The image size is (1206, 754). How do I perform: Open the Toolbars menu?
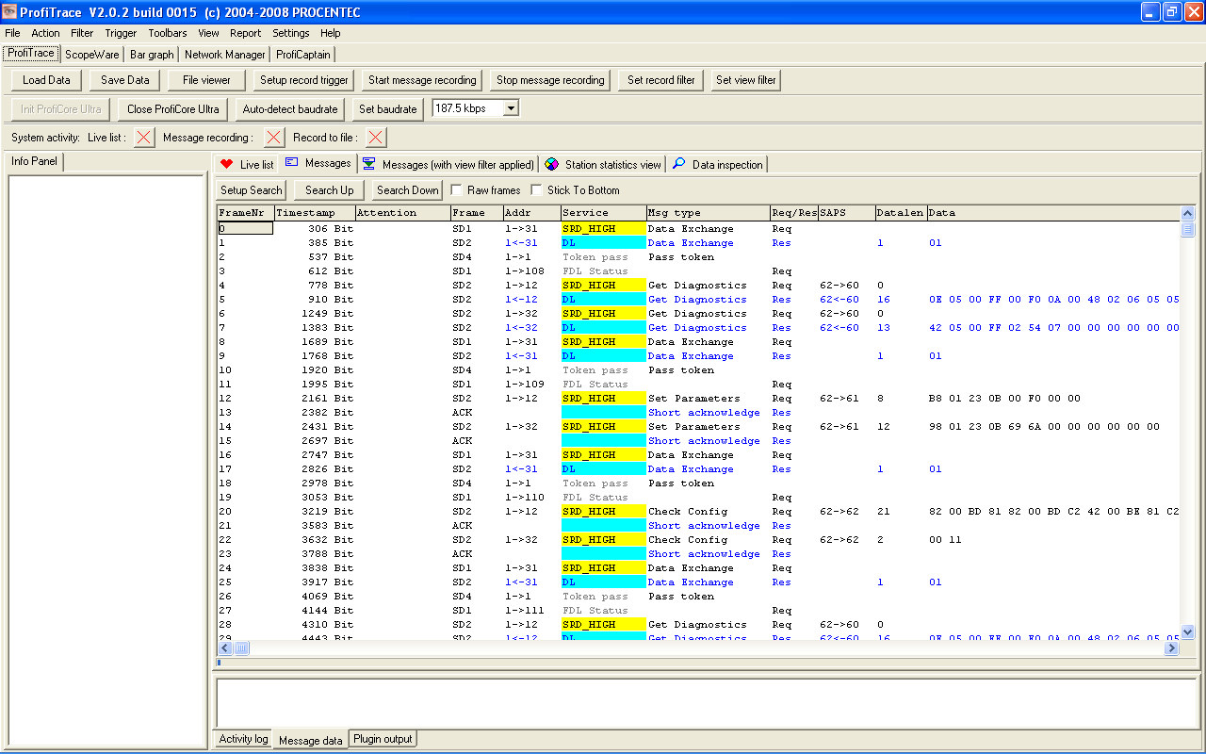point(168,33)
